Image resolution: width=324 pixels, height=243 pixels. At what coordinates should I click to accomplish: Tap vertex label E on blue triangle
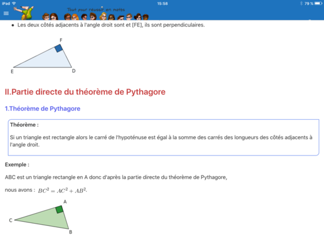pos(12,72)
